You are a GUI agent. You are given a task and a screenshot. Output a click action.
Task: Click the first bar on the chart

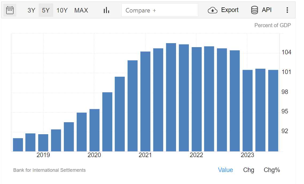coord(18,145)
